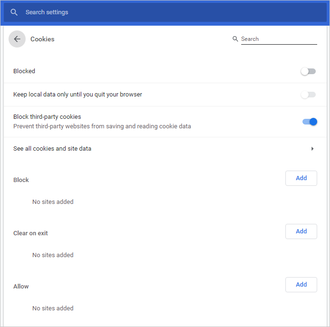Screen dimensions: 330x327
Task: Toggle the Blocked switch
Action: (x=308, y=71)
